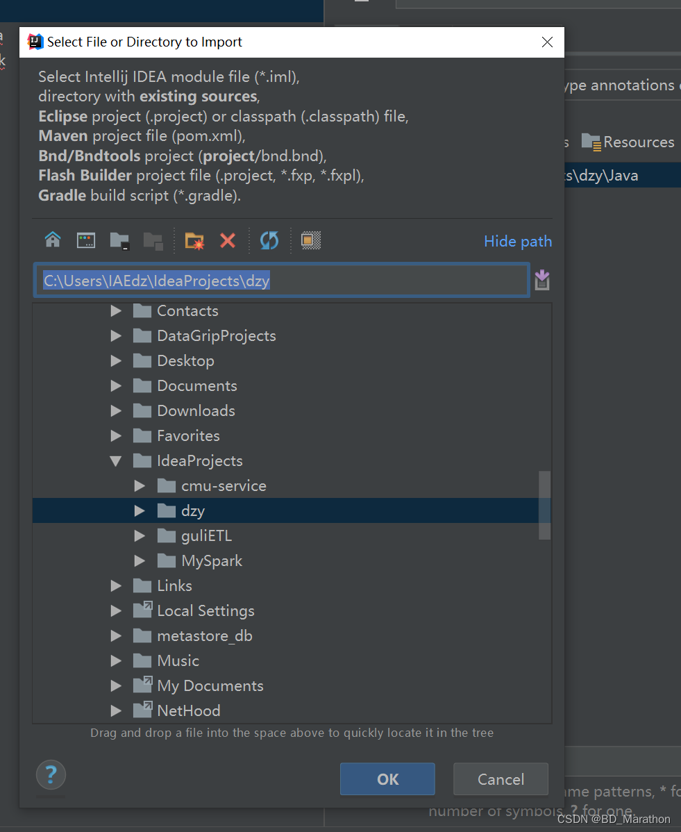Select the Links folder name
Viewport: 681px width, 832px height.
(174, 585)
